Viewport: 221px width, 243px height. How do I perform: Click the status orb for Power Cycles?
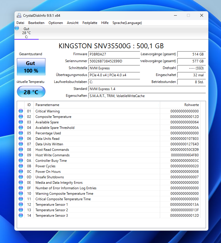pyautogui.click(x=21, y=166)
